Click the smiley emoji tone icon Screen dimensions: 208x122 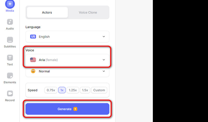click(x=33, y=71)
